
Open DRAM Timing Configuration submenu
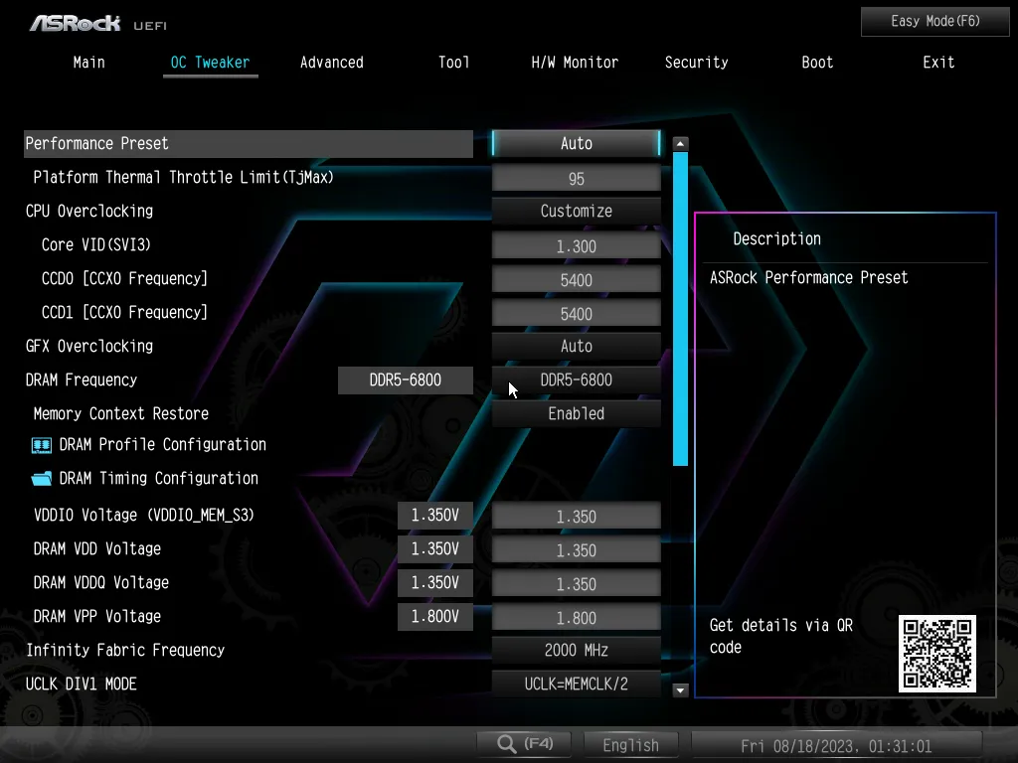158,478
